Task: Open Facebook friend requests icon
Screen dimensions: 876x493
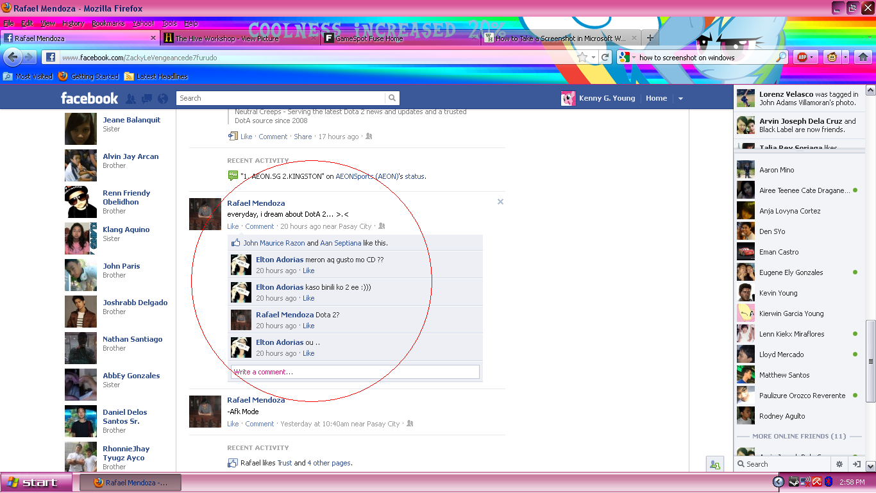Action: [x=131, y=98]
